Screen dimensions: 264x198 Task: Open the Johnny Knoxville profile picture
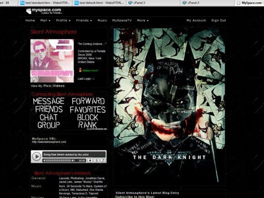click(52, 61)
